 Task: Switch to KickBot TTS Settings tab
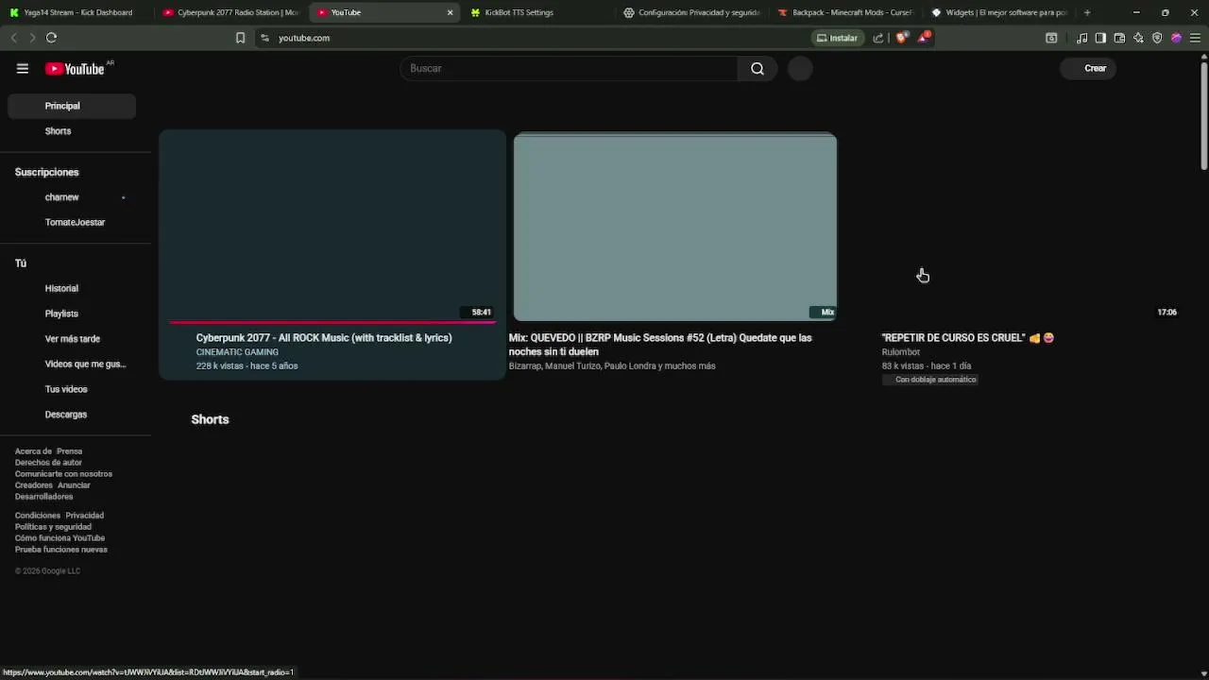(538, 12)
